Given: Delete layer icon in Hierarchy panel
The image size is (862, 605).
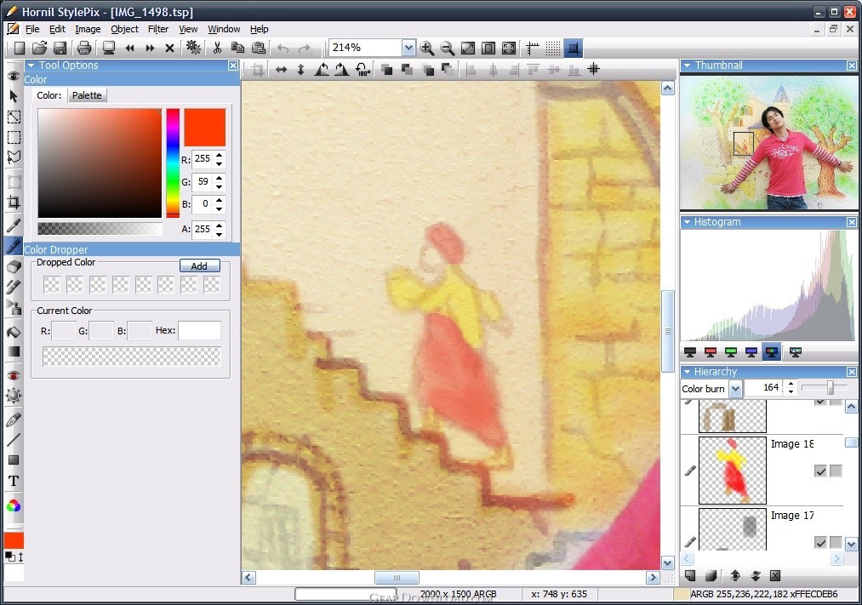Looking at the screenshot, I should coord(775,575).
